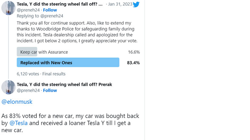250x140 pixels.
Task: Click the 16.6% poll result
Action: 134,52
